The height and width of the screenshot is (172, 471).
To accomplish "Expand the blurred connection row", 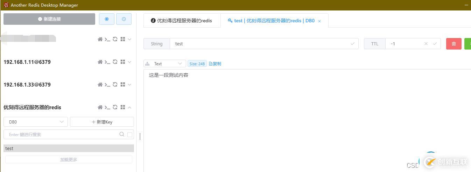I will (129, 39).
